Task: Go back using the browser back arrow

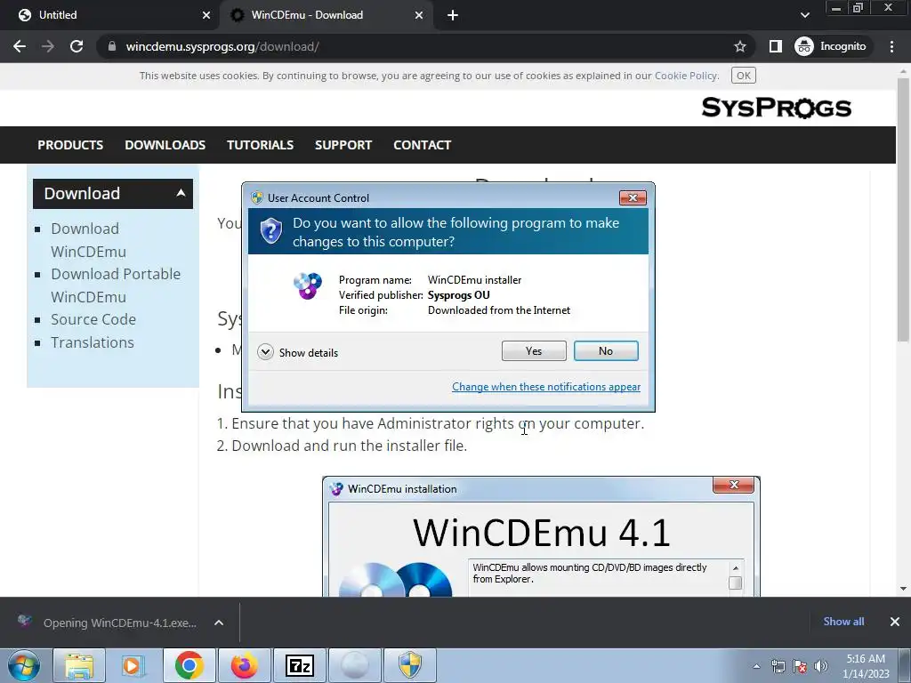Action: tap(20, 46)
